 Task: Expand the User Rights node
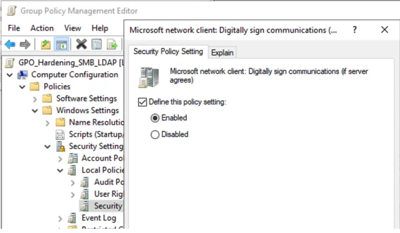click(73, 195)
